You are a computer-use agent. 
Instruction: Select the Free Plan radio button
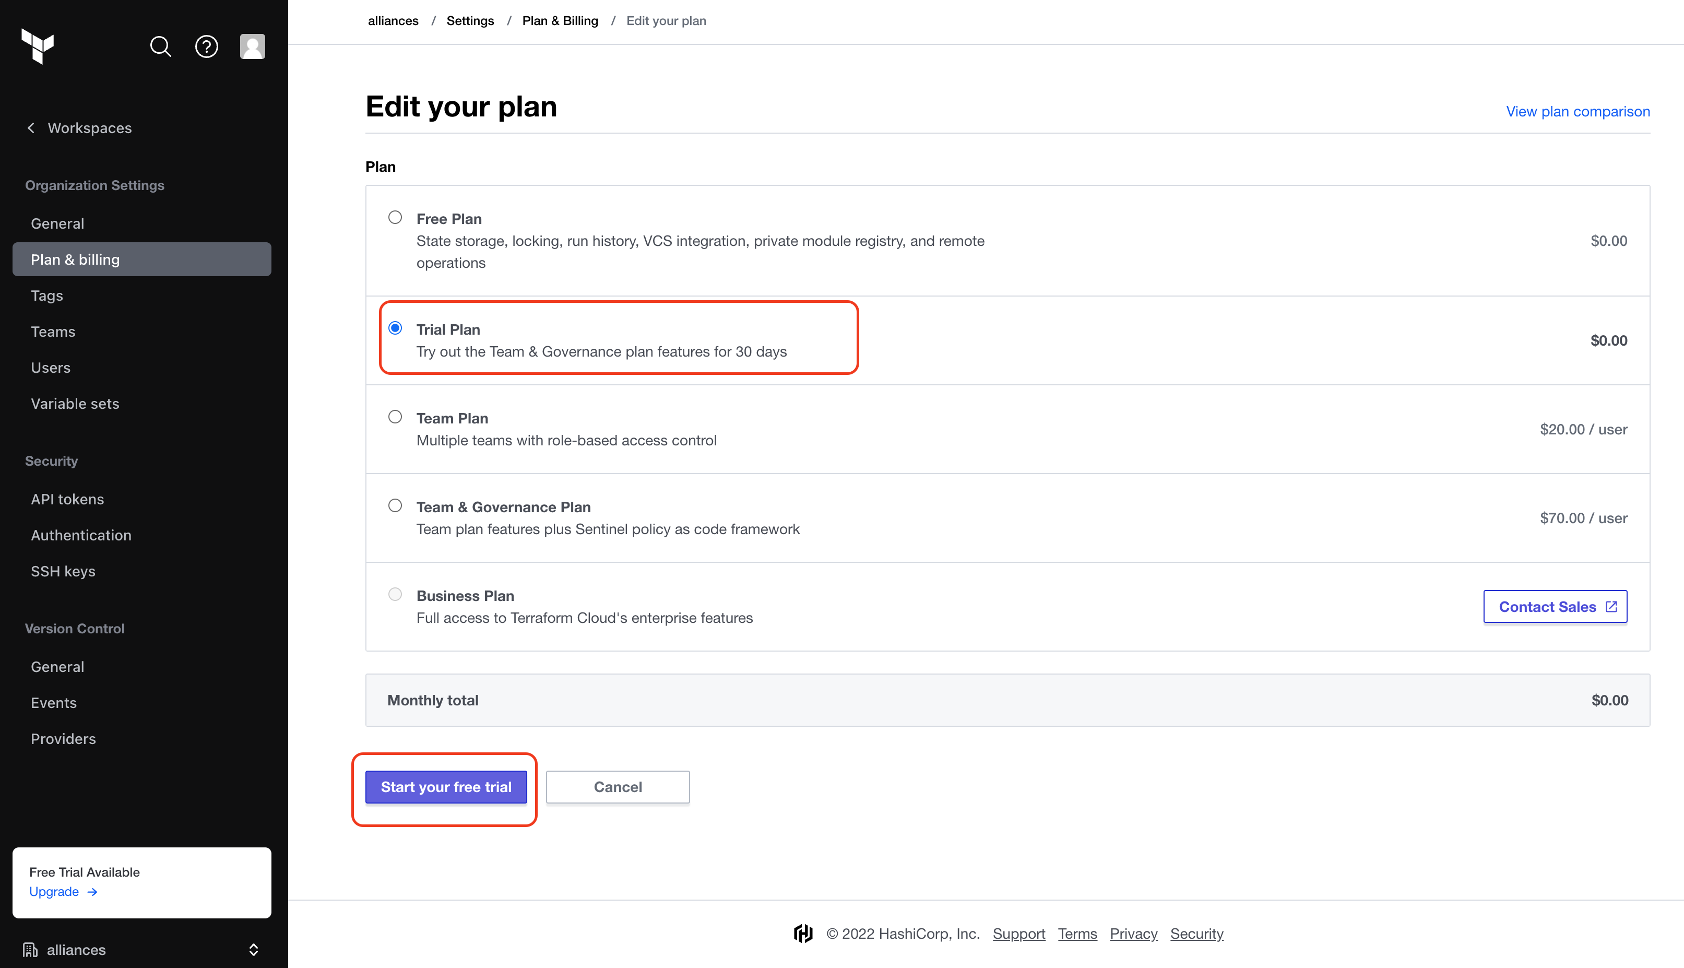click(395, 217)
